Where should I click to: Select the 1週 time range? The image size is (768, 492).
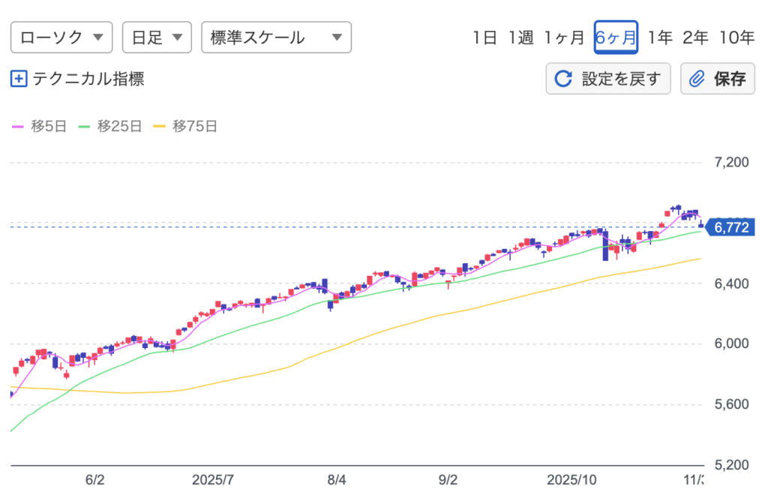click(520, 37)
